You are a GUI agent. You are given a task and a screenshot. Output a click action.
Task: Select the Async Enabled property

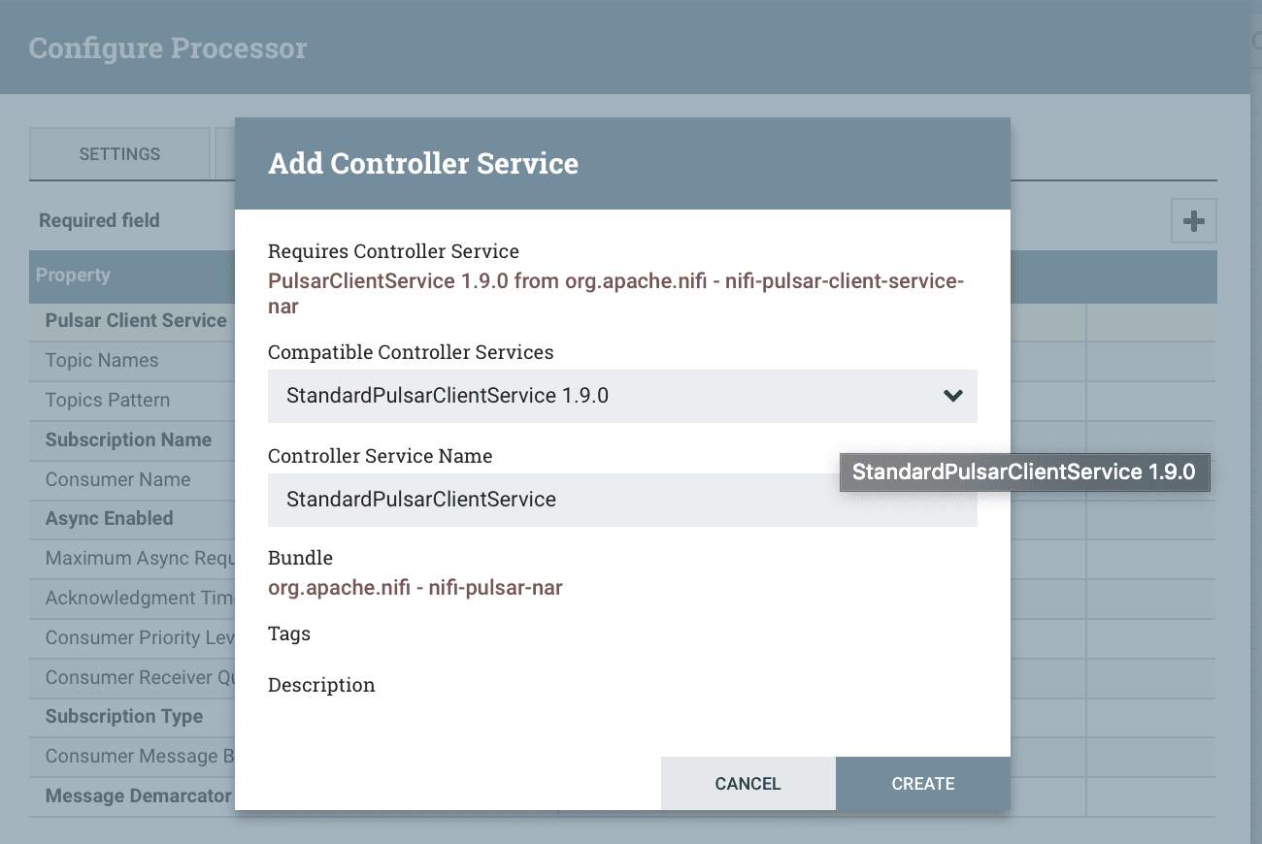(109, 519)
